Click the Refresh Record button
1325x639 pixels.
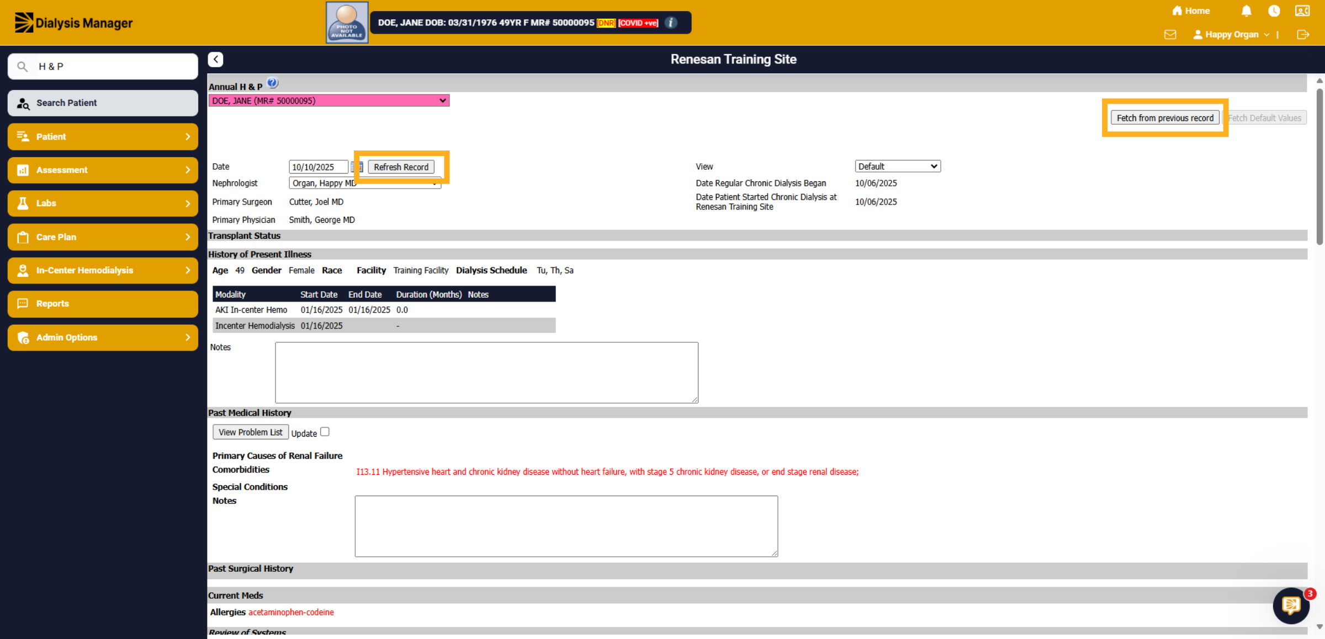click(x=401, y=167)
